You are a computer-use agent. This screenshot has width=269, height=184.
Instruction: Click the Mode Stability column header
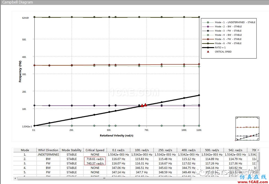coord(71,150)
